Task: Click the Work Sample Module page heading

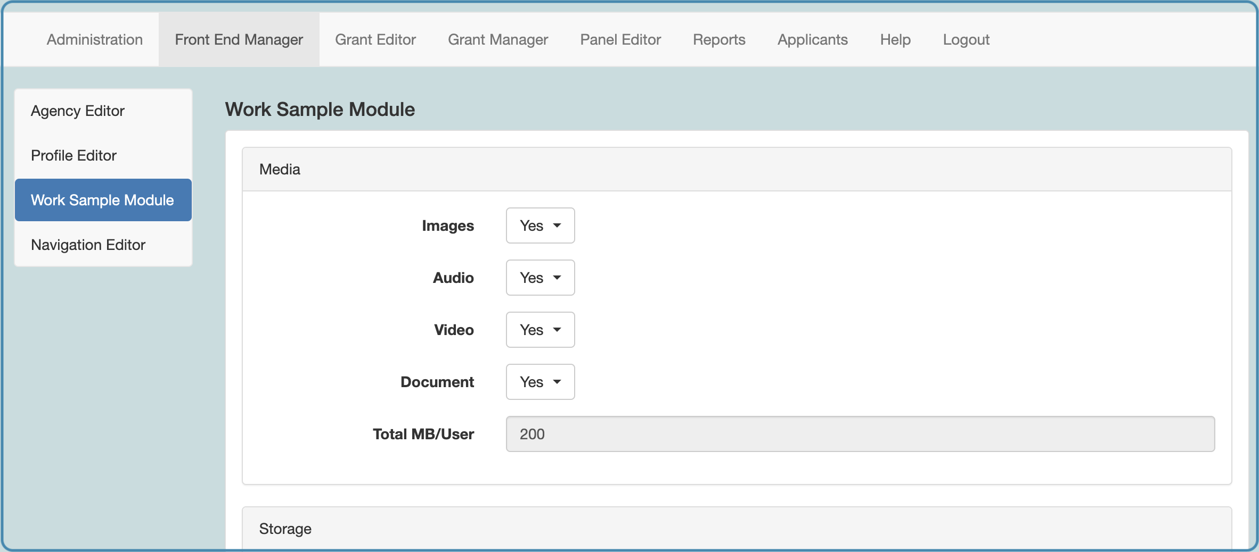Action: (320, 109)
